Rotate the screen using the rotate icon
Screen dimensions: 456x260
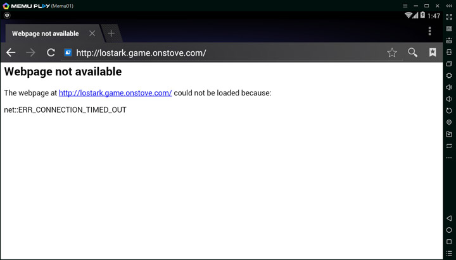click(x=449, y=111)
